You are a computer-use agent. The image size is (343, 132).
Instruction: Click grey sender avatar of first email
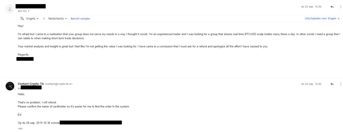pyautogui.click(x=10, y=9)
